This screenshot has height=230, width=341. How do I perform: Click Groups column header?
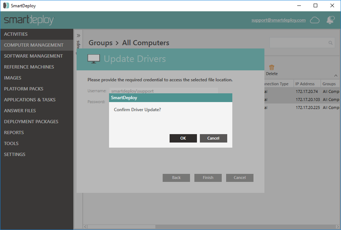point(330,84)
